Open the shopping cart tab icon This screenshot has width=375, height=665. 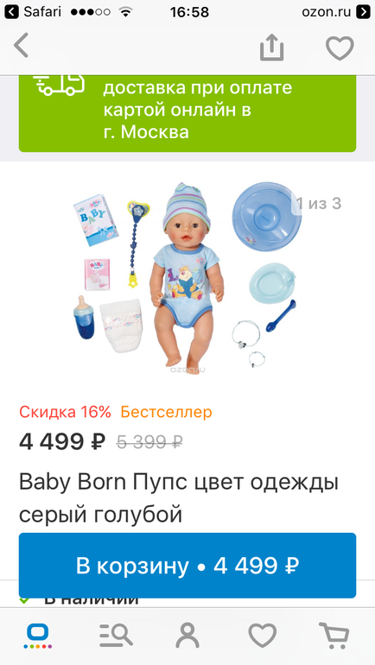pos(334,636)
